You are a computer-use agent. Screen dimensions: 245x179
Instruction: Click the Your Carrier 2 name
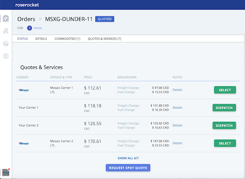click(28, 126)
